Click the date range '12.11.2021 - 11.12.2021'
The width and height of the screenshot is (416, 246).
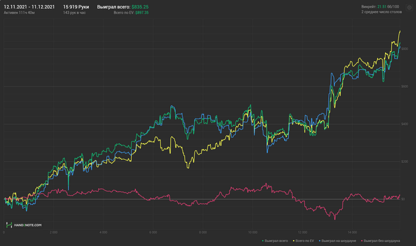pos(29,7)
